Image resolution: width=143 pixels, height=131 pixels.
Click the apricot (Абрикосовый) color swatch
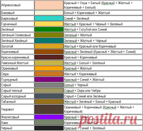point(49,5)
